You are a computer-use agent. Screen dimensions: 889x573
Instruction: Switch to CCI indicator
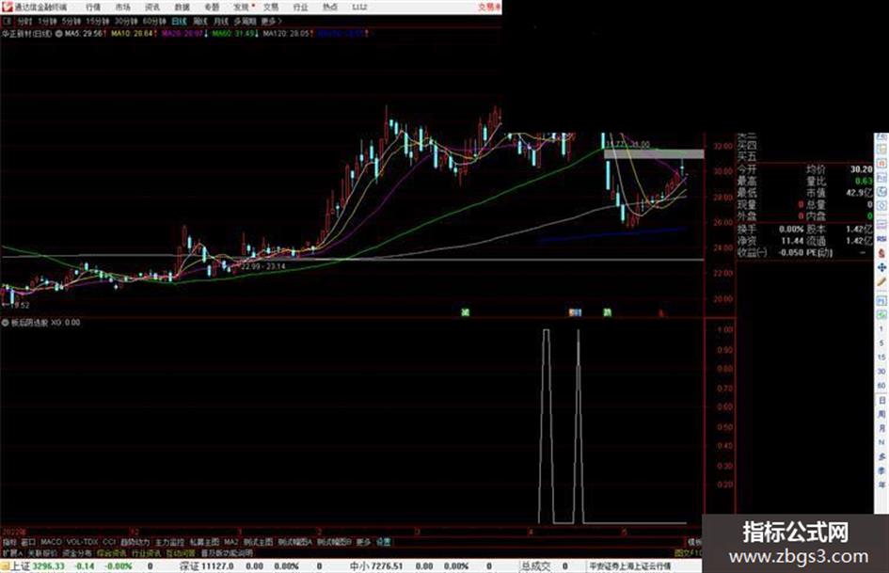tap(109, 542)
